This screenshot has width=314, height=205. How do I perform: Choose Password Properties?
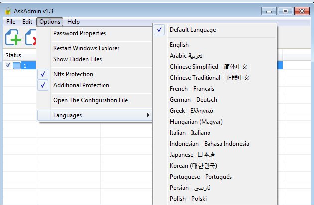(79, 33)
